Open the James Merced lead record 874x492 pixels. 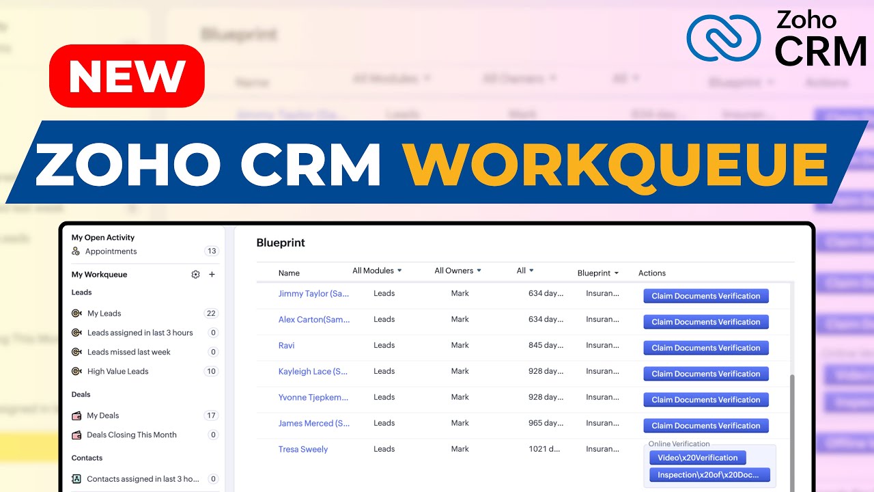314,424
